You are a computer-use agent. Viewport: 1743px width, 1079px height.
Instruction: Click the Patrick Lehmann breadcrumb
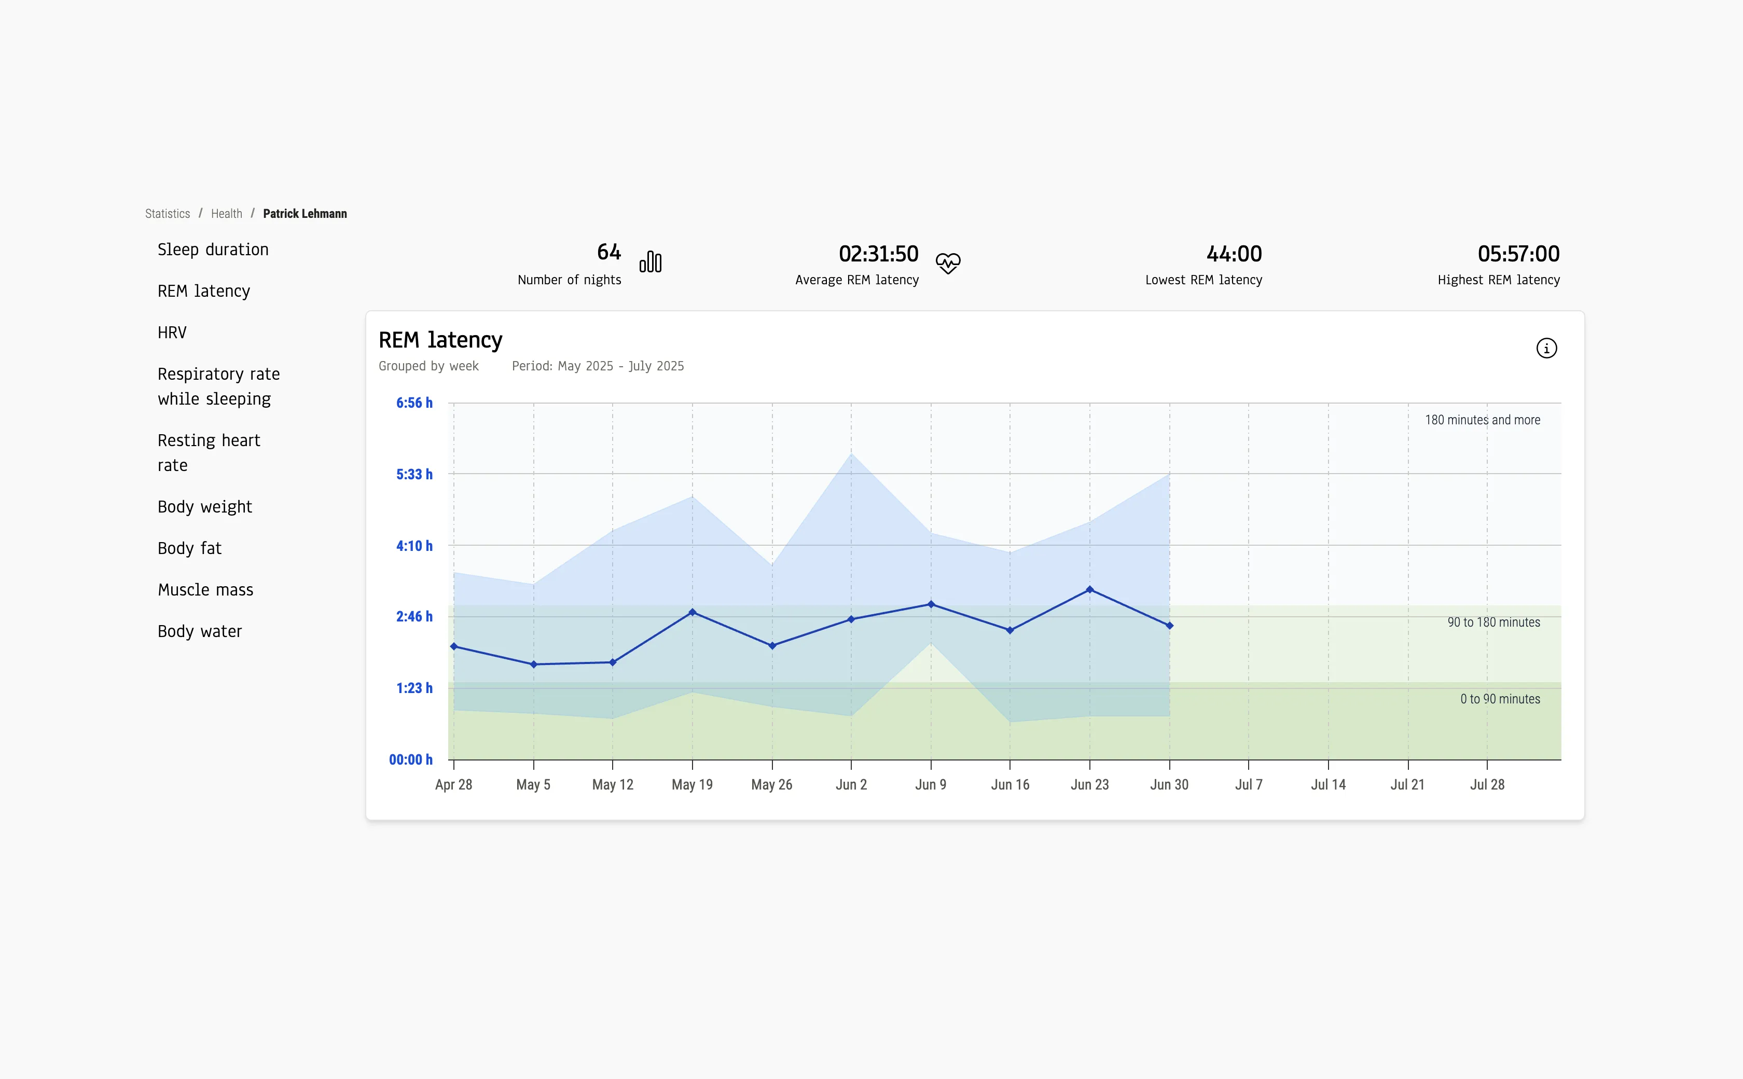(305, 213)
